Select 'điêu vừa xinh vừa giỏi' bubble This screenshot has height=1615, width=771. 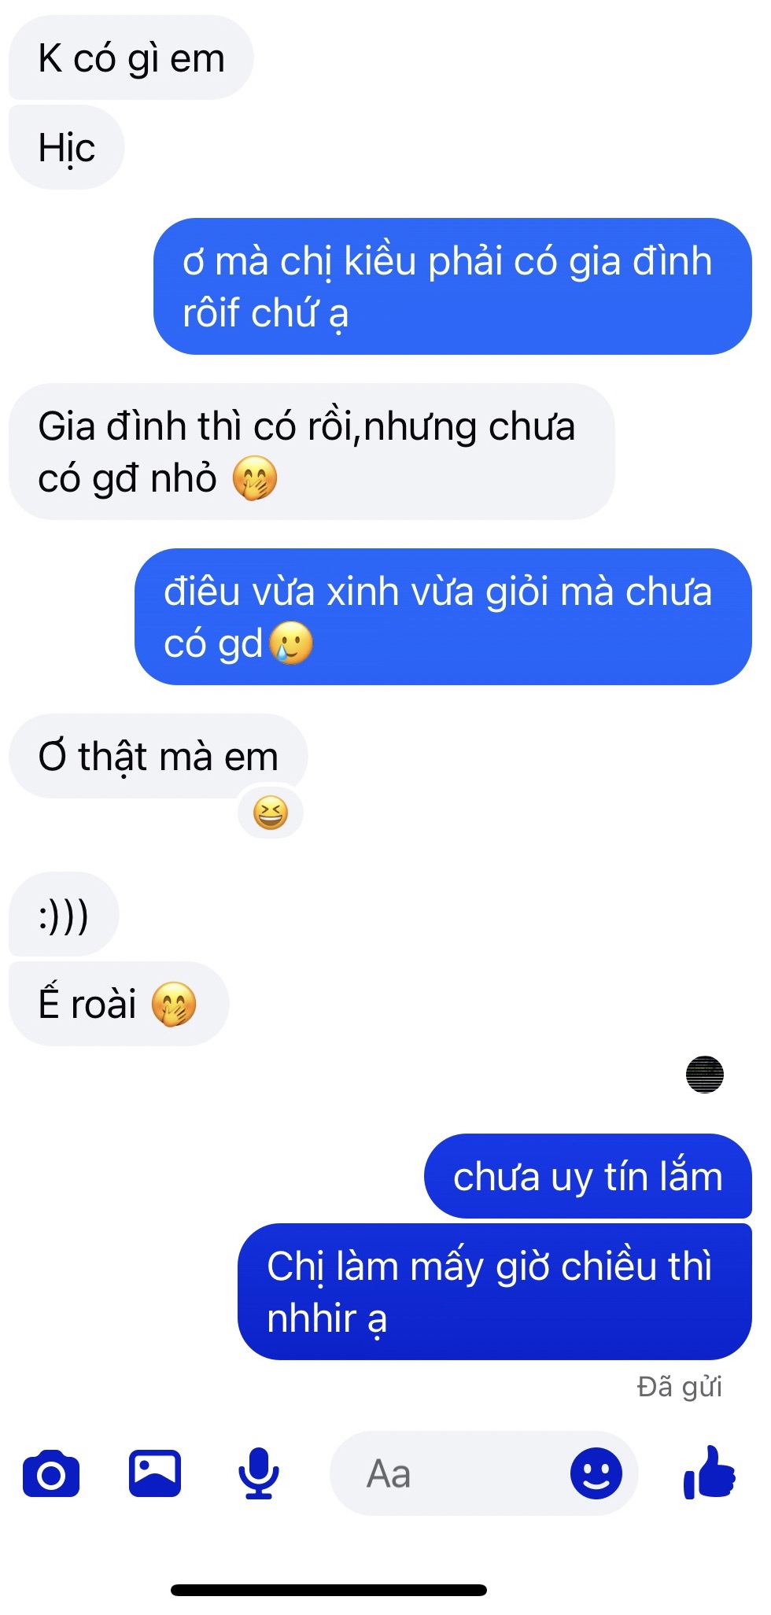443,617
